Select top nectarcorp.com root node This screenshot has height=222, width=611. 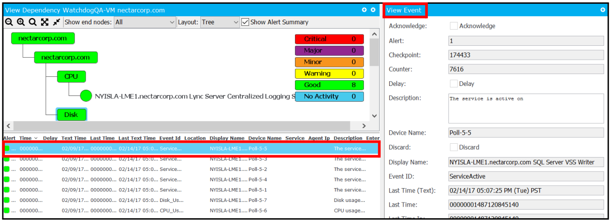(x=43, y=38)
